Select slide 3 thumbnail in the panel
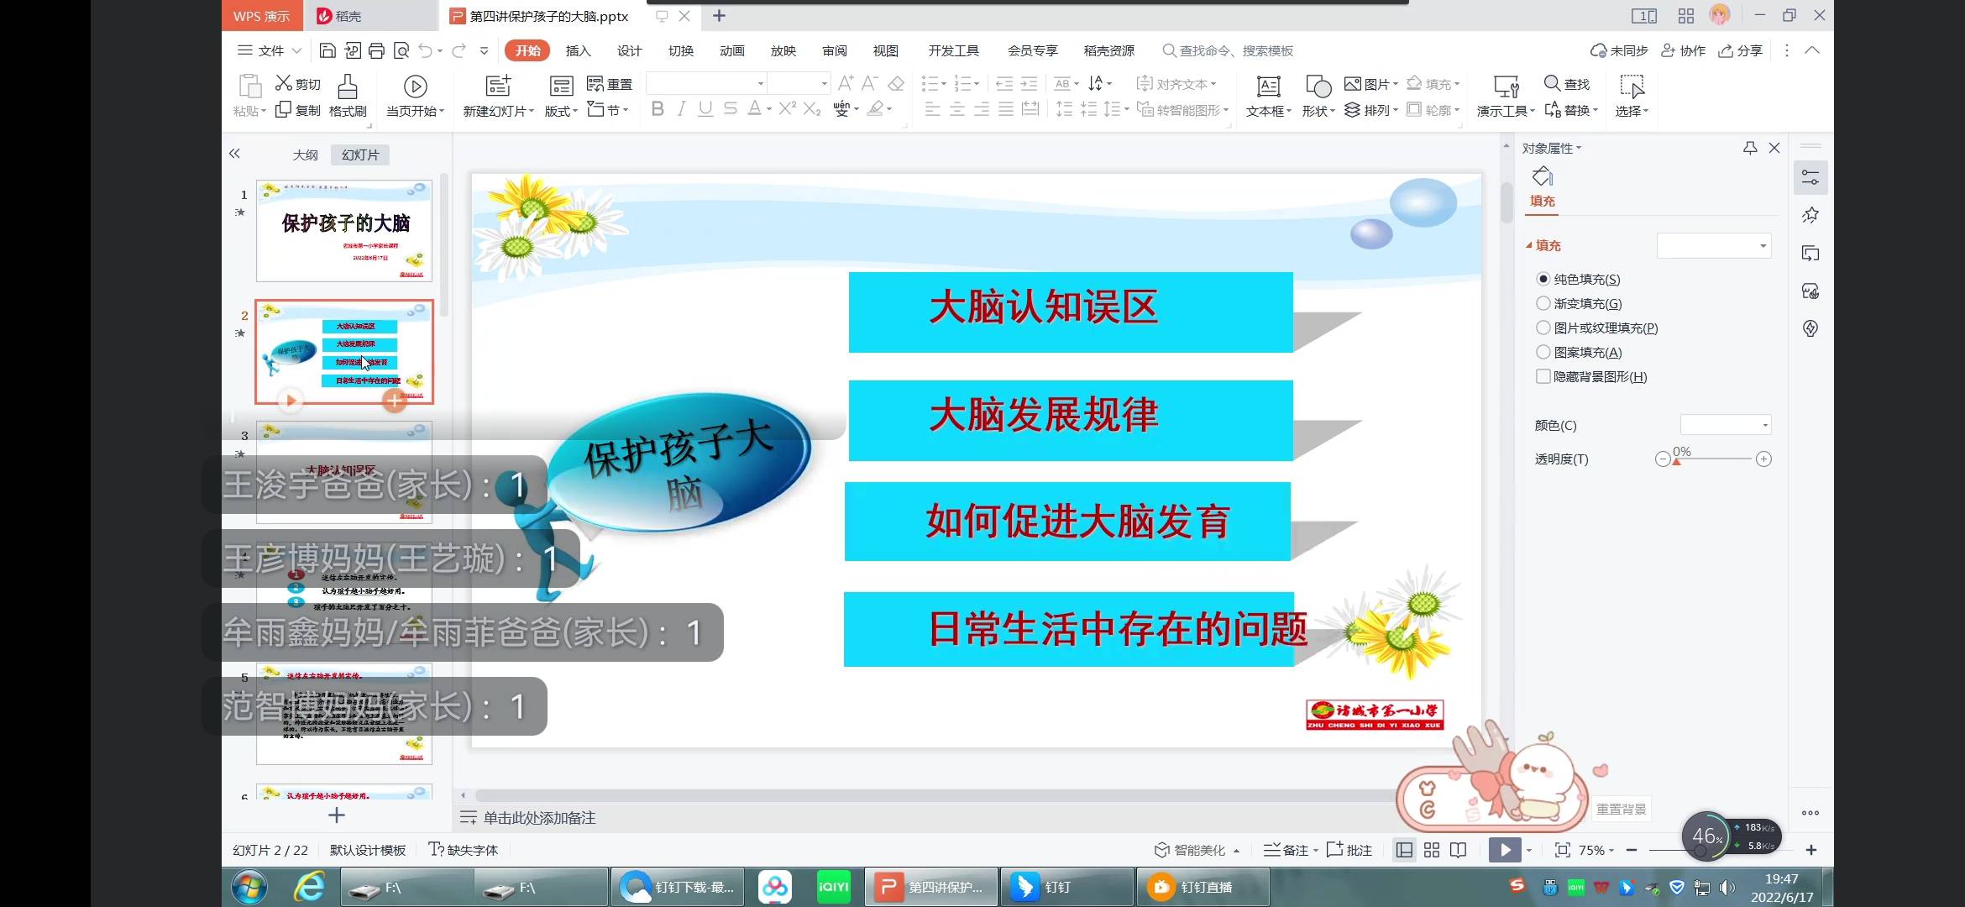Screen dimensions: 1965x907 [343, 473]
